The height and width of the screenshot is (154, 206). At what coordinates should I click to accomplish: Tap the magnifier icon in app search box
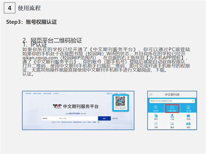pyautogui.click(x=193, y=101)
